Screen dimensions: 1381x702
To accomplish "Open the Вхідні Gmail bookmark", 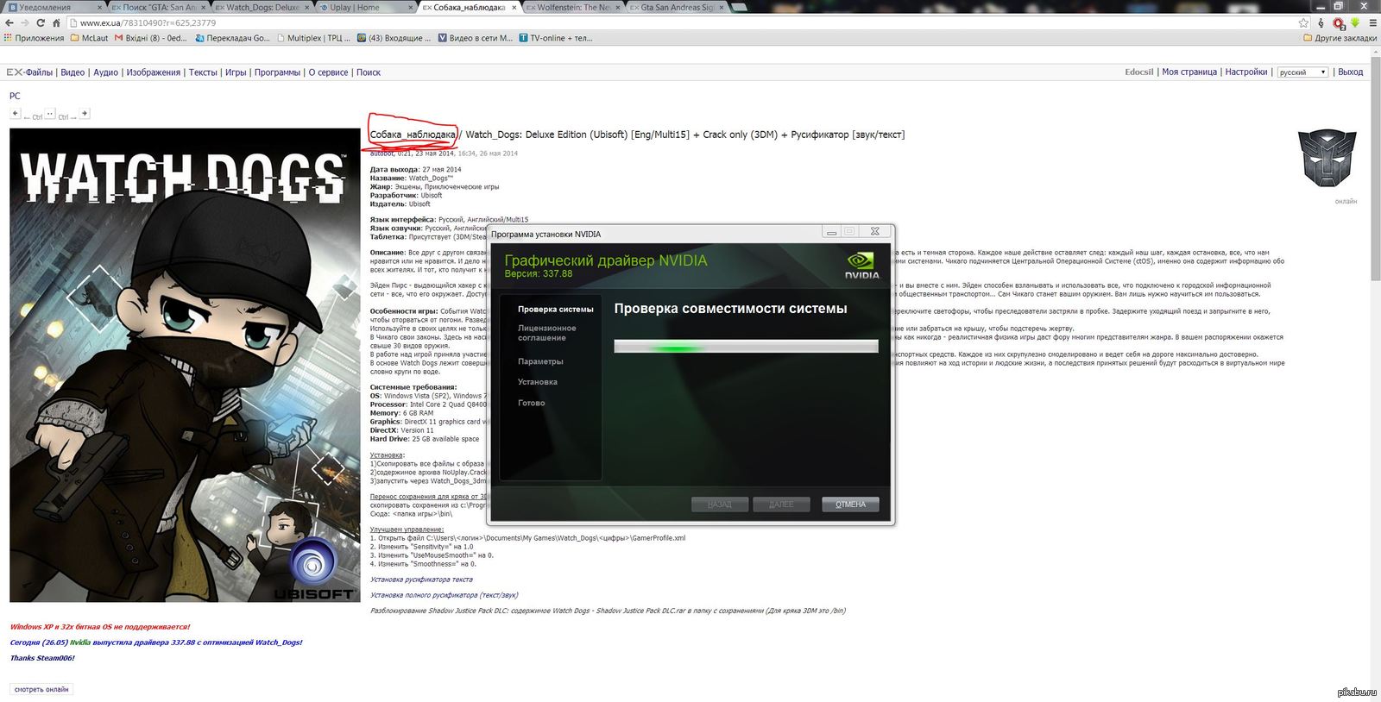I will 150,38.
